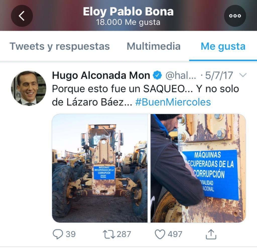
Task: Tap the back arrow icon
Action: pos(22,16)
